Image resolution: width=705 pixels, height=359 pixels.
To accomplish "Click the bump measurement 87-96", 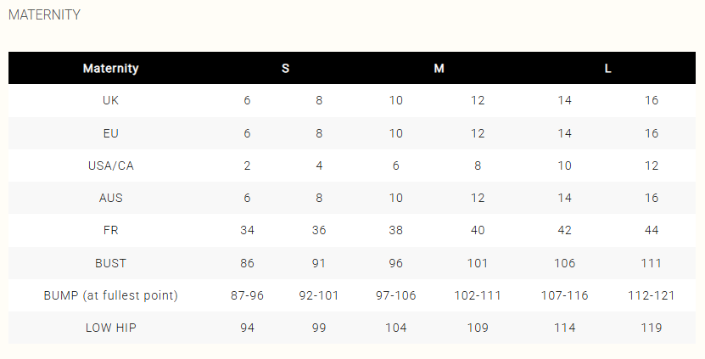I will click(x=247, y=295).
